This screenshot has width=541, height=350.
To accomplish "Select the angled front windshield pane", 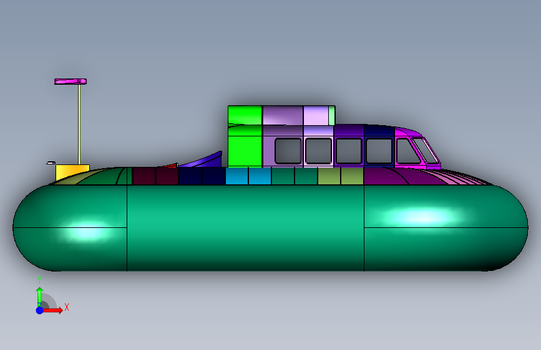I will click(x=425, y=151).
